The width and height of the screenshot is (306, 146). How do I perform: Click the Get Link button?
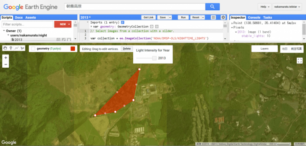(149, 18)
